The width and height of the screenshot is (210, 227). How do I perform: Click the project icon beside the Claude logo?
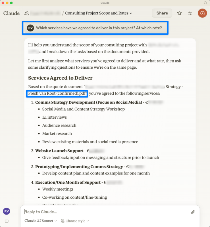[x=27, y=13]
